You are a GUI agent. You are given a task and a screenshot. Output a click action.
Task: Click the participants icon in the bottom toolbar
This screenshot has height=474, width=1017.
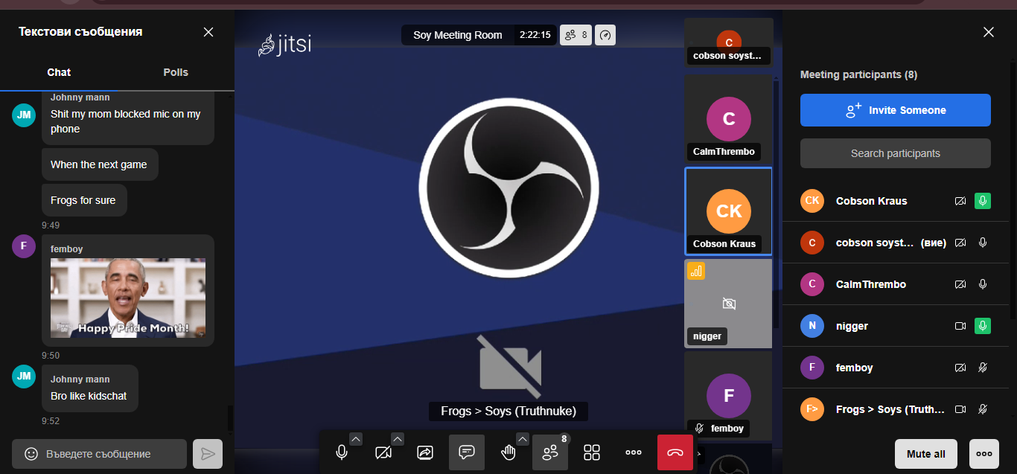(550, 452)
